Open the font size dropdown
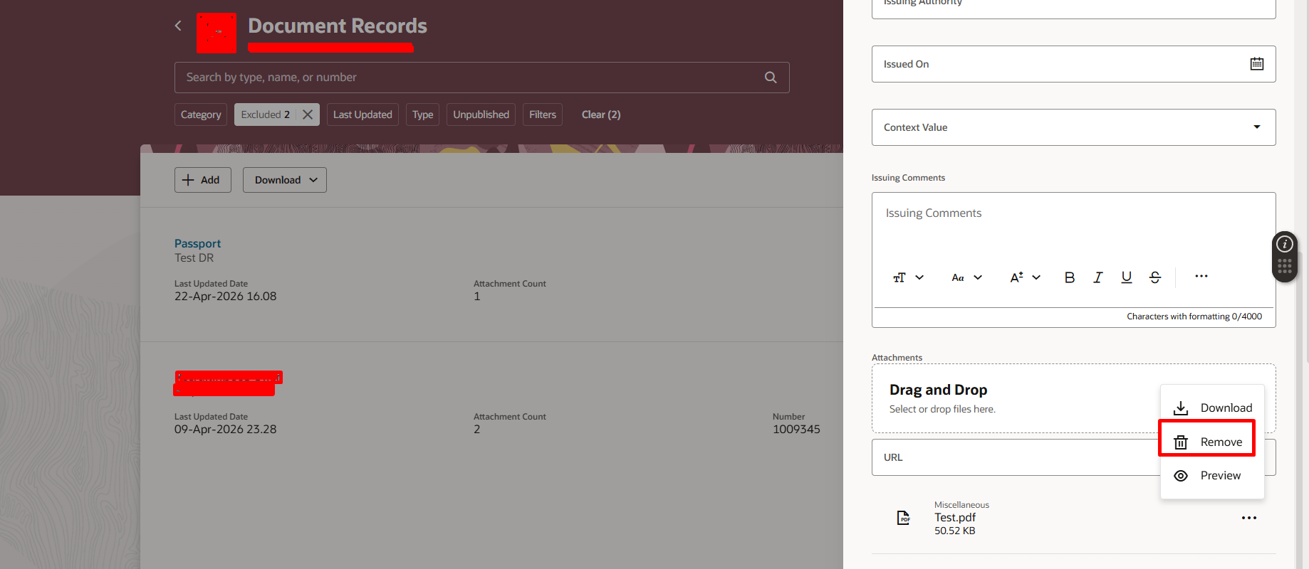 click(1026, 277)
